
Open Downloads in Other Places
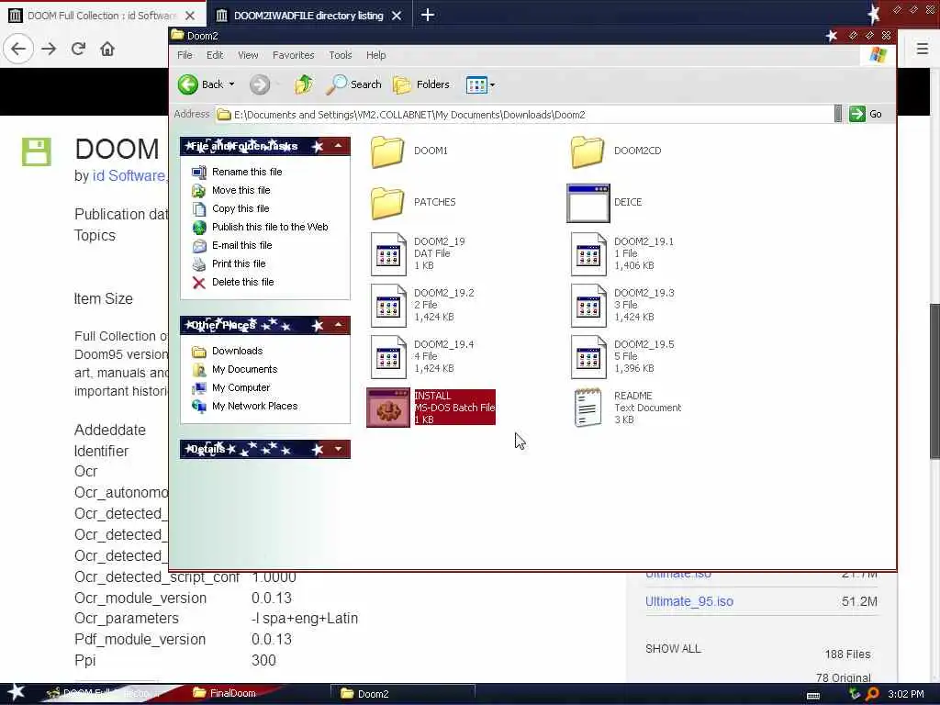tap(237, 351)
